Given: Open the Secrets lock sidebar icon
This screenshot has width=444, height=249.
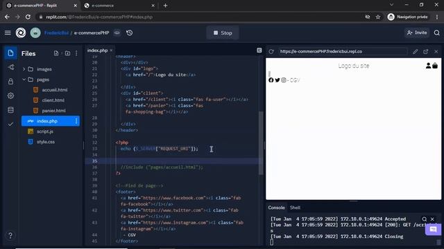Looking at the screenshot, I should [11, 82].
